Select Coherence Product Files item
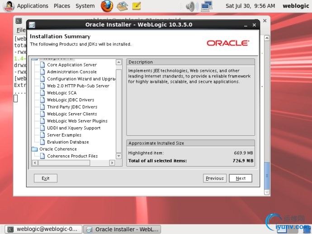The width and height of the screenshot is (312, 234). click(x=72, y=156)
